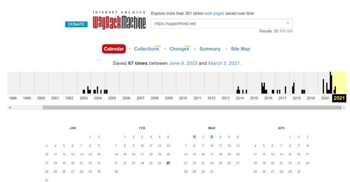Viewport: 350px width, 182px height.
Task: Open the March 1 snapshot
Action: click(194, 137)
